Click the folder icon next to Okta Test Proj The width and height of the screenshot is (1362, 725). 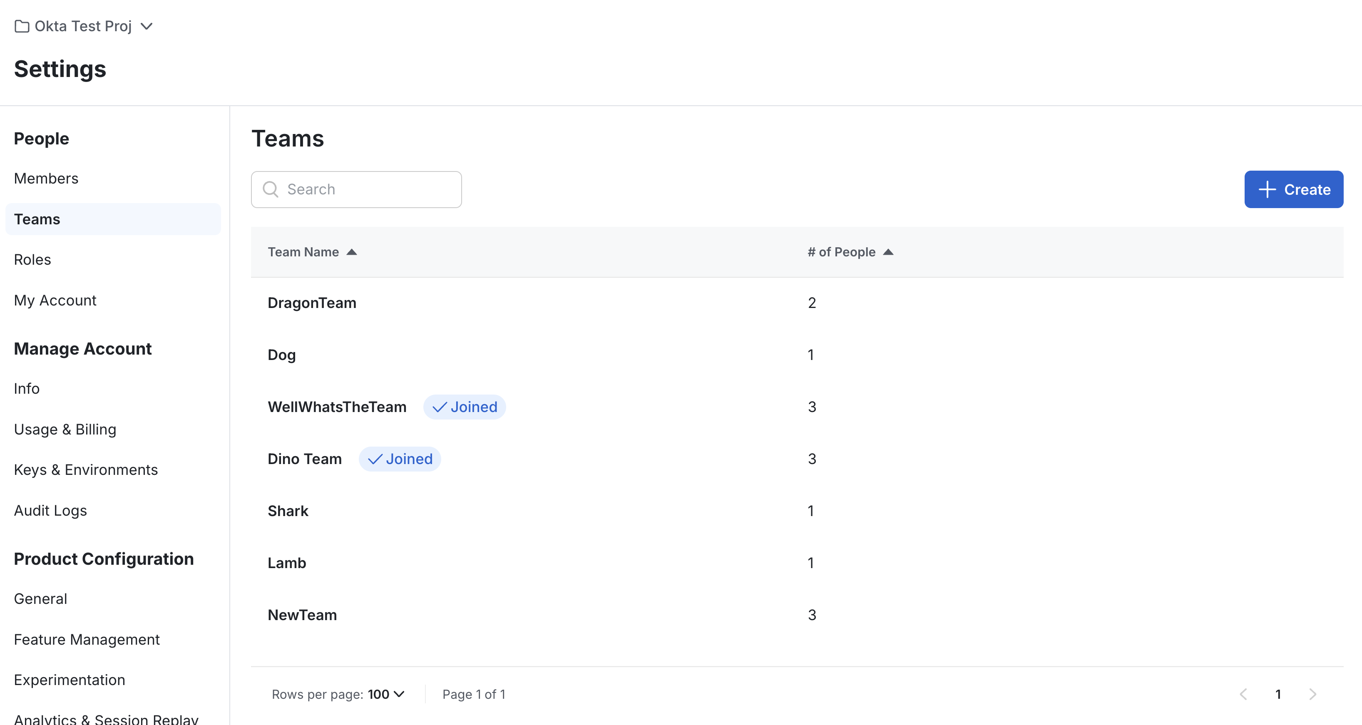point(22,25)
